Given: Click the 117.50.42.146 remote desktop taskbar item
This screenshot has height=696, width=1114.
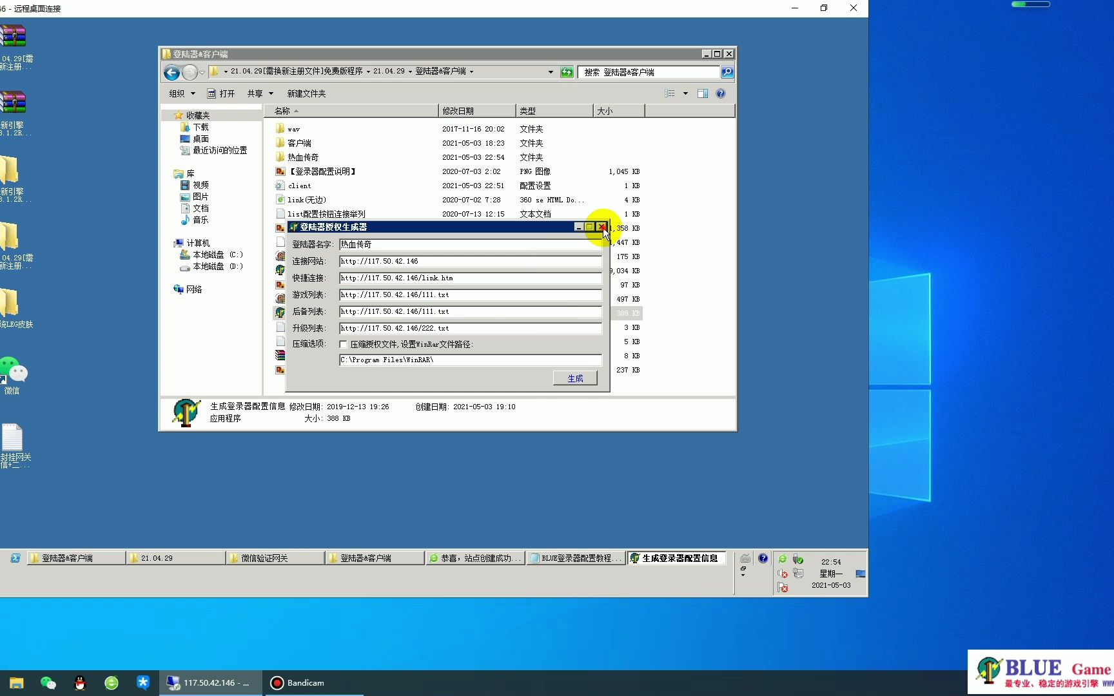Looking at the screenshot, I should 211,683.
